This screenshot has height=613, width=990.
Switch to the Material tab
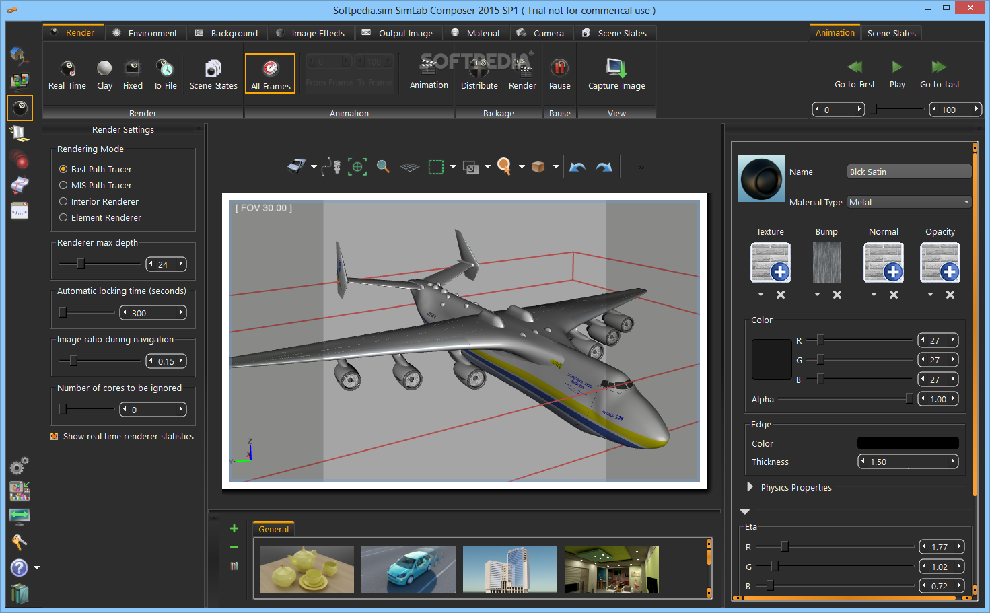tap(475, 33)
